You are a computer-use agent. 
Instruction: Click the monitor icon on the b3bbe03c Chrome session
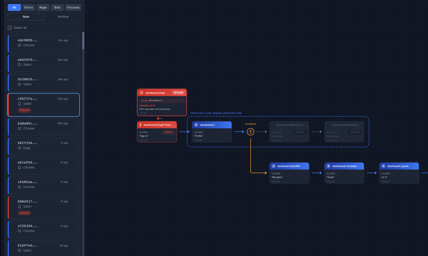19,128
